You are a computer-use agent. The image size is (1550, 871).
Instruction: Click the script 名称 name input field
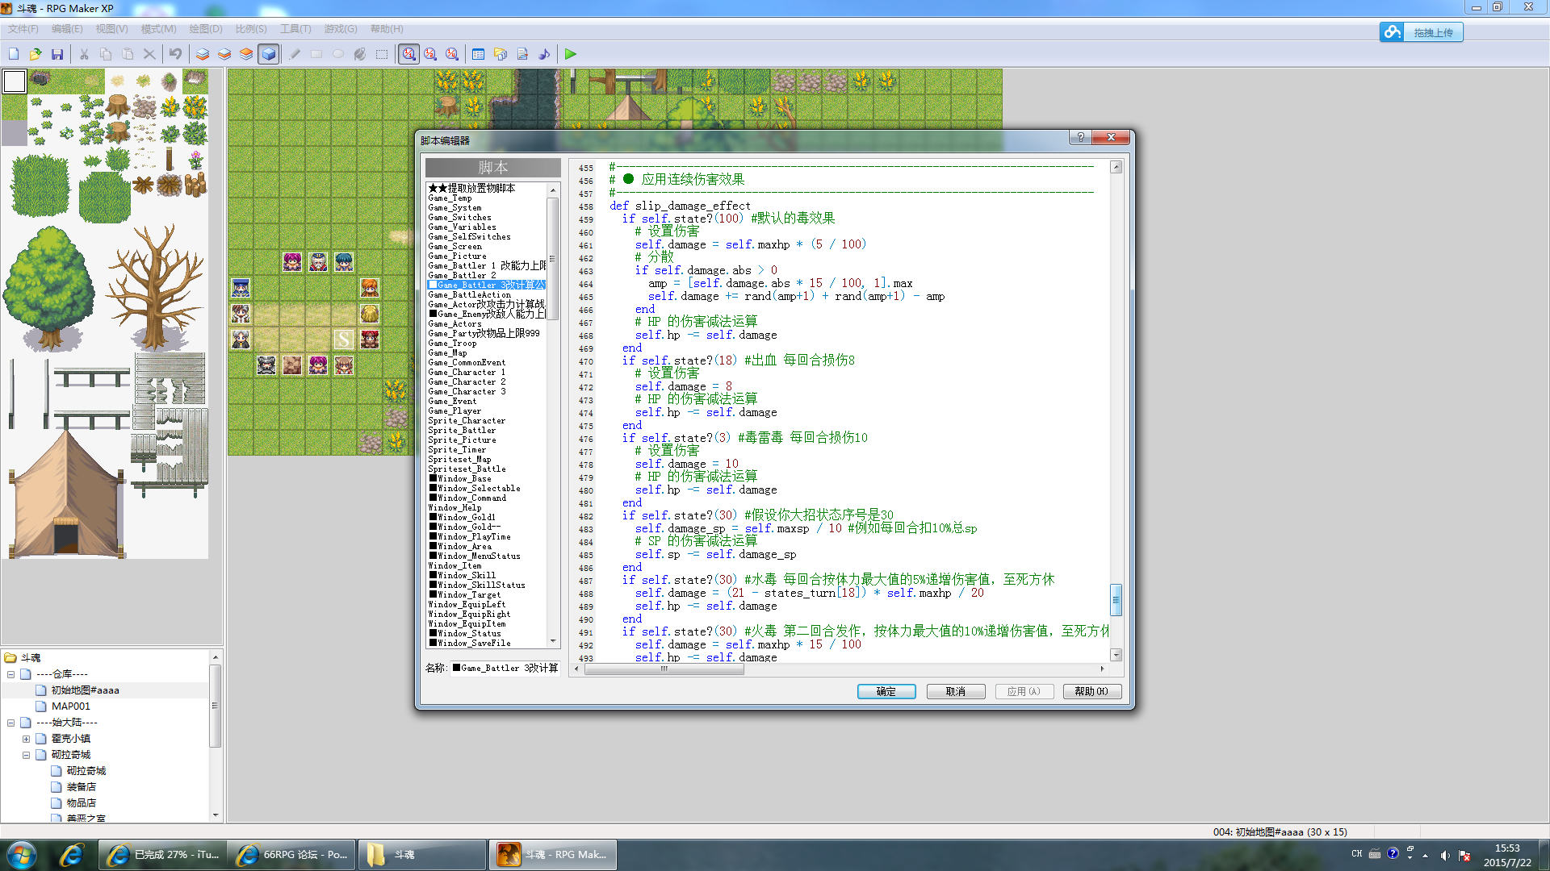(505, 668)
